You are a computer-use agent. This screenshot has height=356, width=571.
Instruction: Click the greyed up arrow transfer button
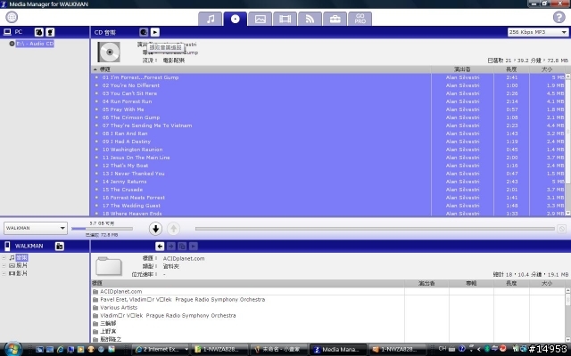[x=174, y=229]
